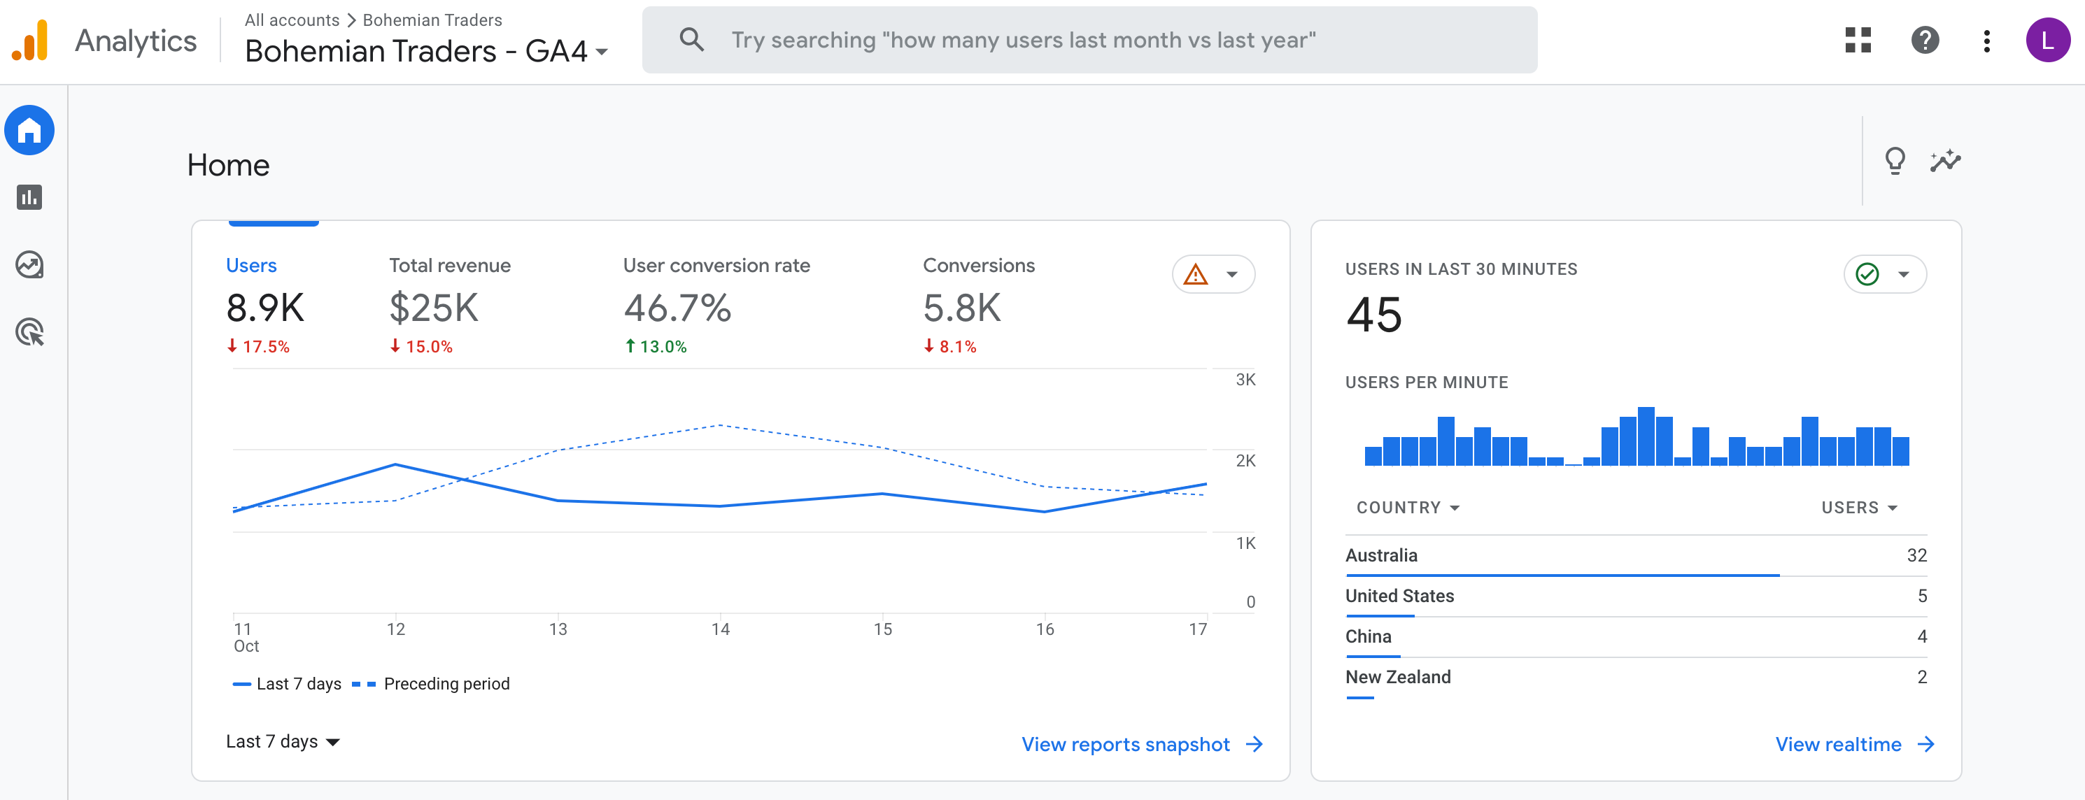This screenshot has height=800, width=2085.
Task: Click the New Zealand country row
Action: pos(1636,677)
